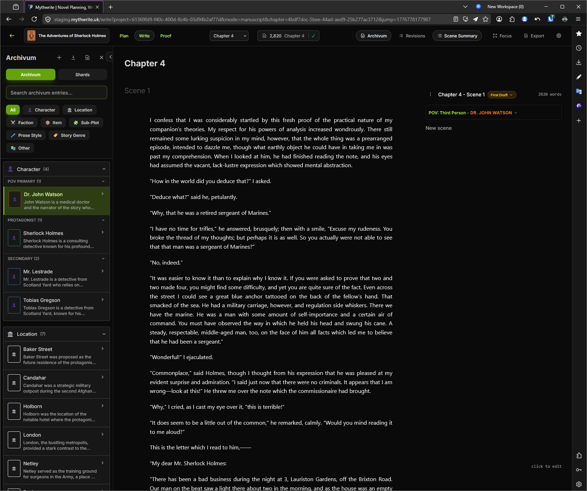Open the bottom settings gear in right sidebar
The width and height of the screenshot is (587, 491).
(579, 484)
